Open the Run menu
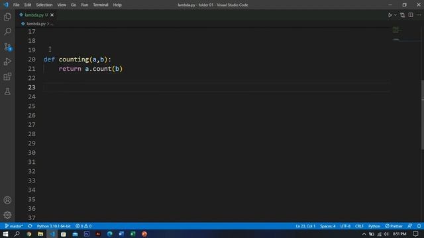 point(85,5)
